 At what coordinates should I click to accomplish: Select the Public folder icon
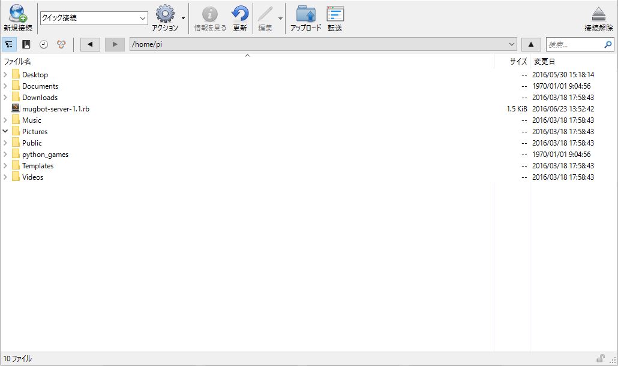(x=16, y=143)
